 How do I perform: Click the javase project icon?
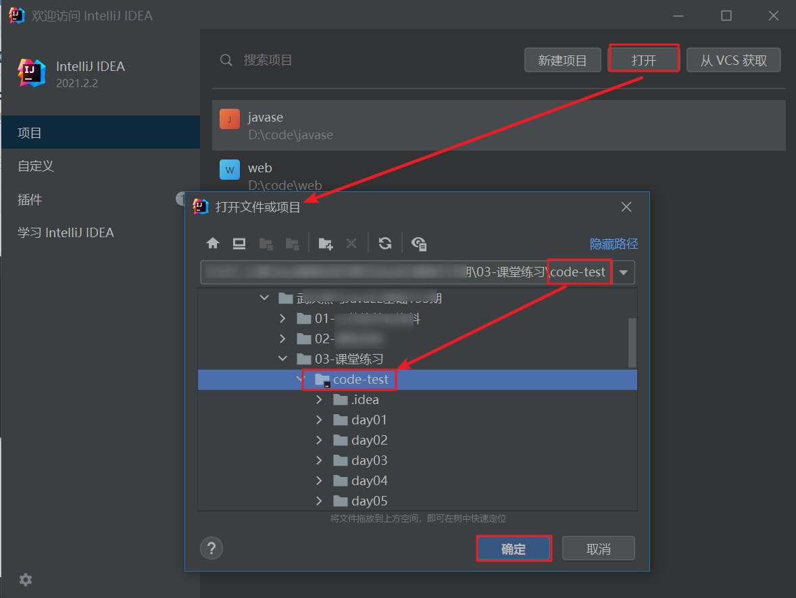click(230, 120)
